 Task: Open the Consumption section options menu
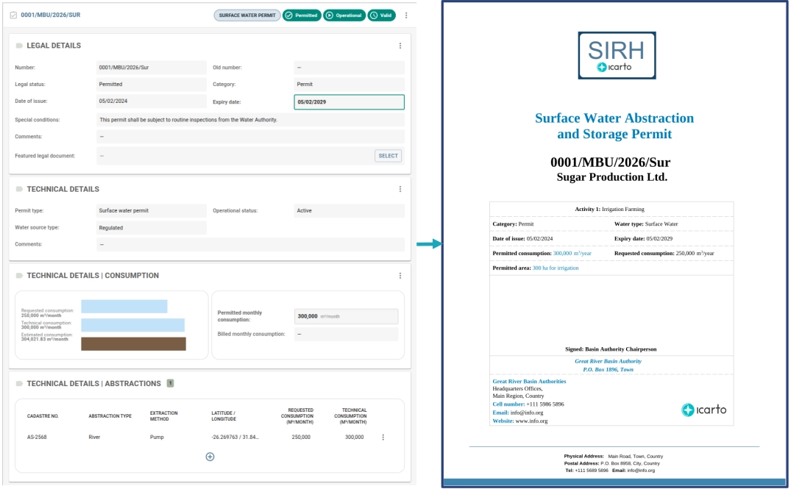point(400,276)
